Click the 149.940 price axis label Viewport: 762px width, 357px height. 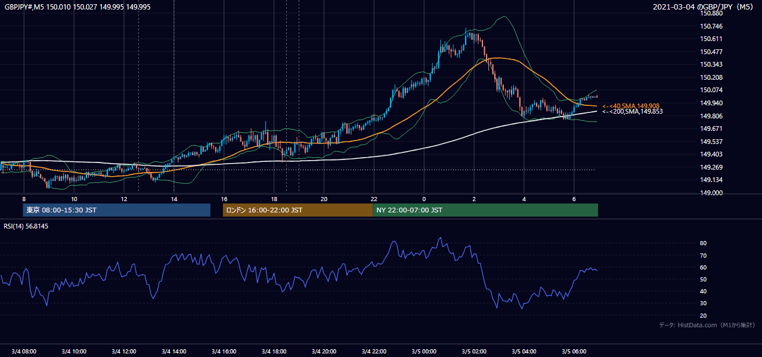tap(712, 103)
